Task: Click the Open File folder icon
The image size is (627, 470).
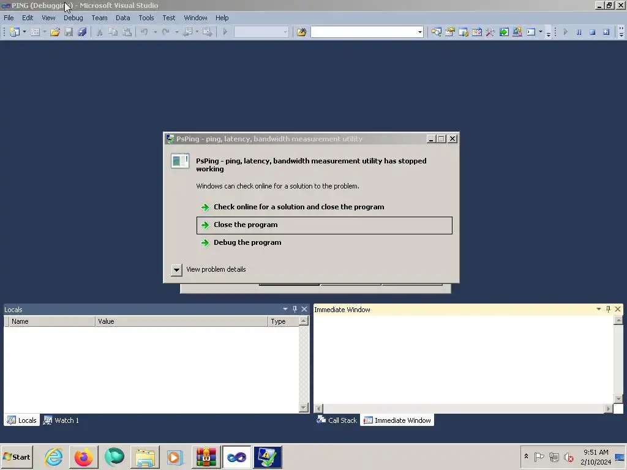Action: click(55, 32)
